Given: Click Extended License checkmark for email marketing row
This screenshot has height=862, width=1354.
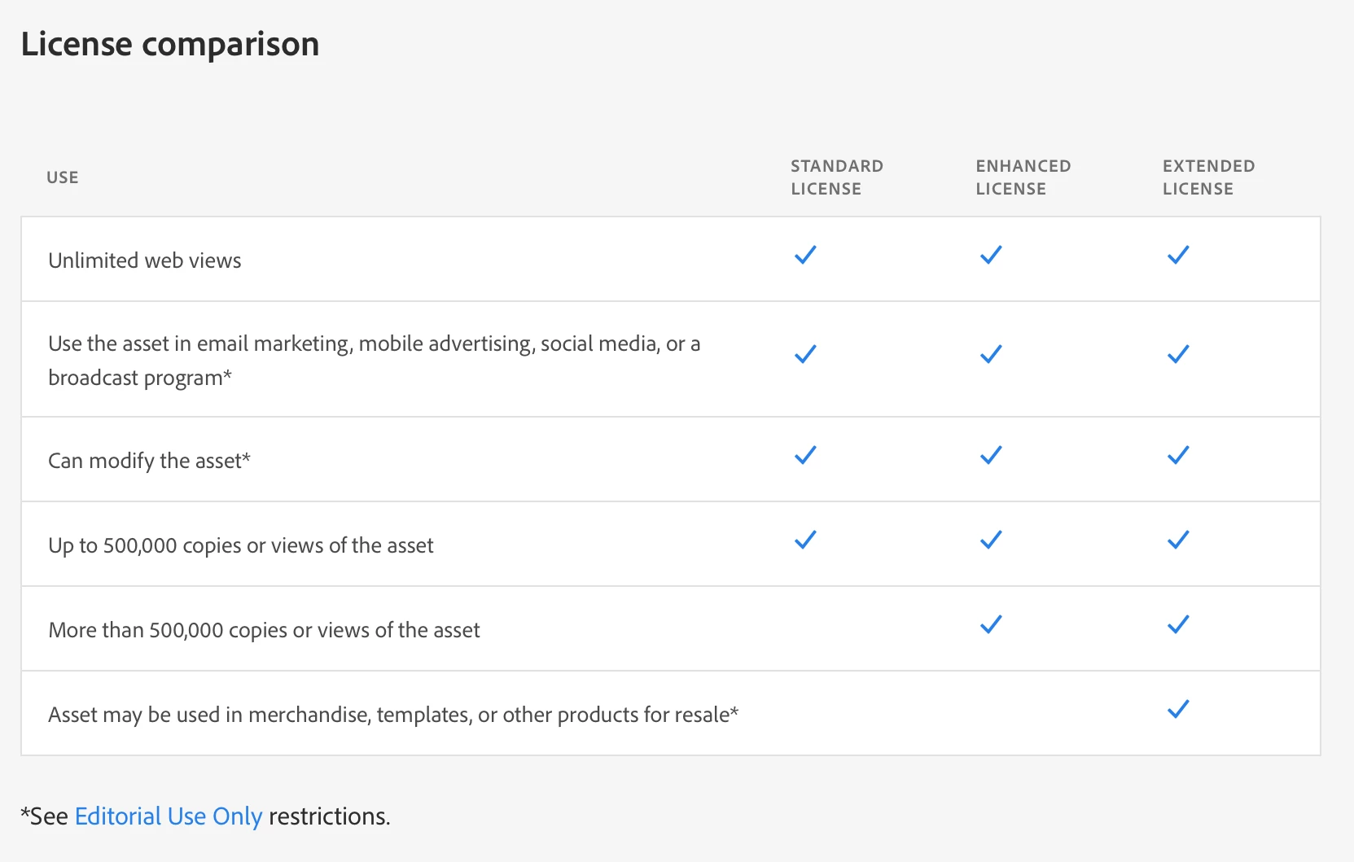Looking at the screenshot, I should (1178, 355).
